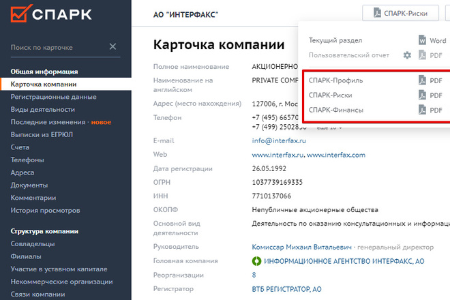The height and width of the screenshot is (300, 450).
Task: Download СПАРК-Финансы as PDF
Action: pyautogui.click(x=430, y=110)
